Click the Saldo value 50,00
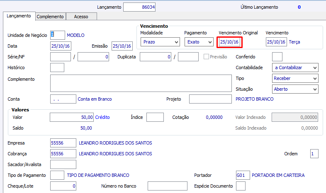Screen dimensions: 326x193 click(86, 128)
